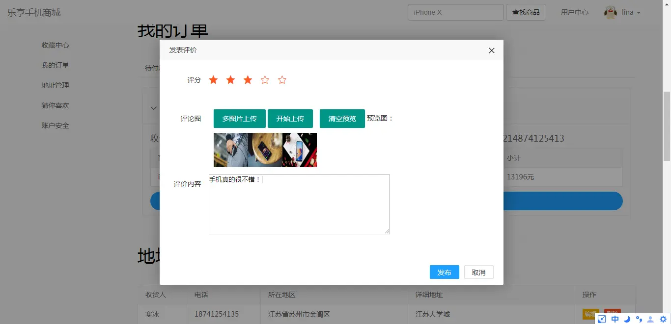671x324 pixels.
Task: Click the input method user icon
Action: [x=651, y=319]
